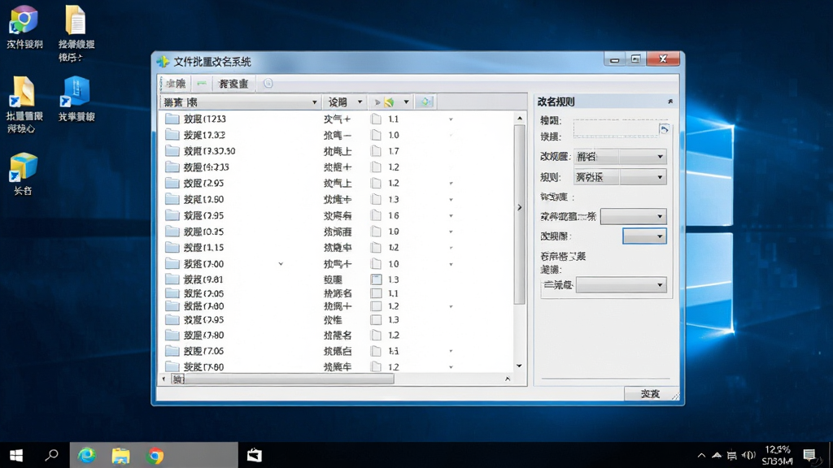The width and height of the screenshot is (833, 468).
Task: Launch Chrome from the taskbar
Action: coord(155,455)
